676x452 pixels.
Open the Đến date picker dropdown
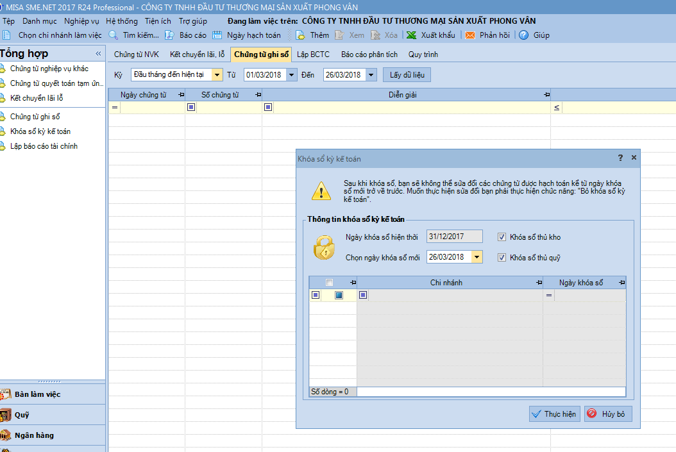coord(371,75)
